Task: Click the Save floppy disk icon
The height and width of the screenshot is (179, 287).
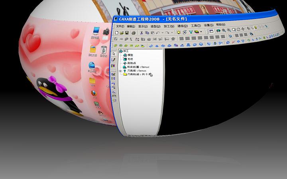Action: [x=127, y=33]
